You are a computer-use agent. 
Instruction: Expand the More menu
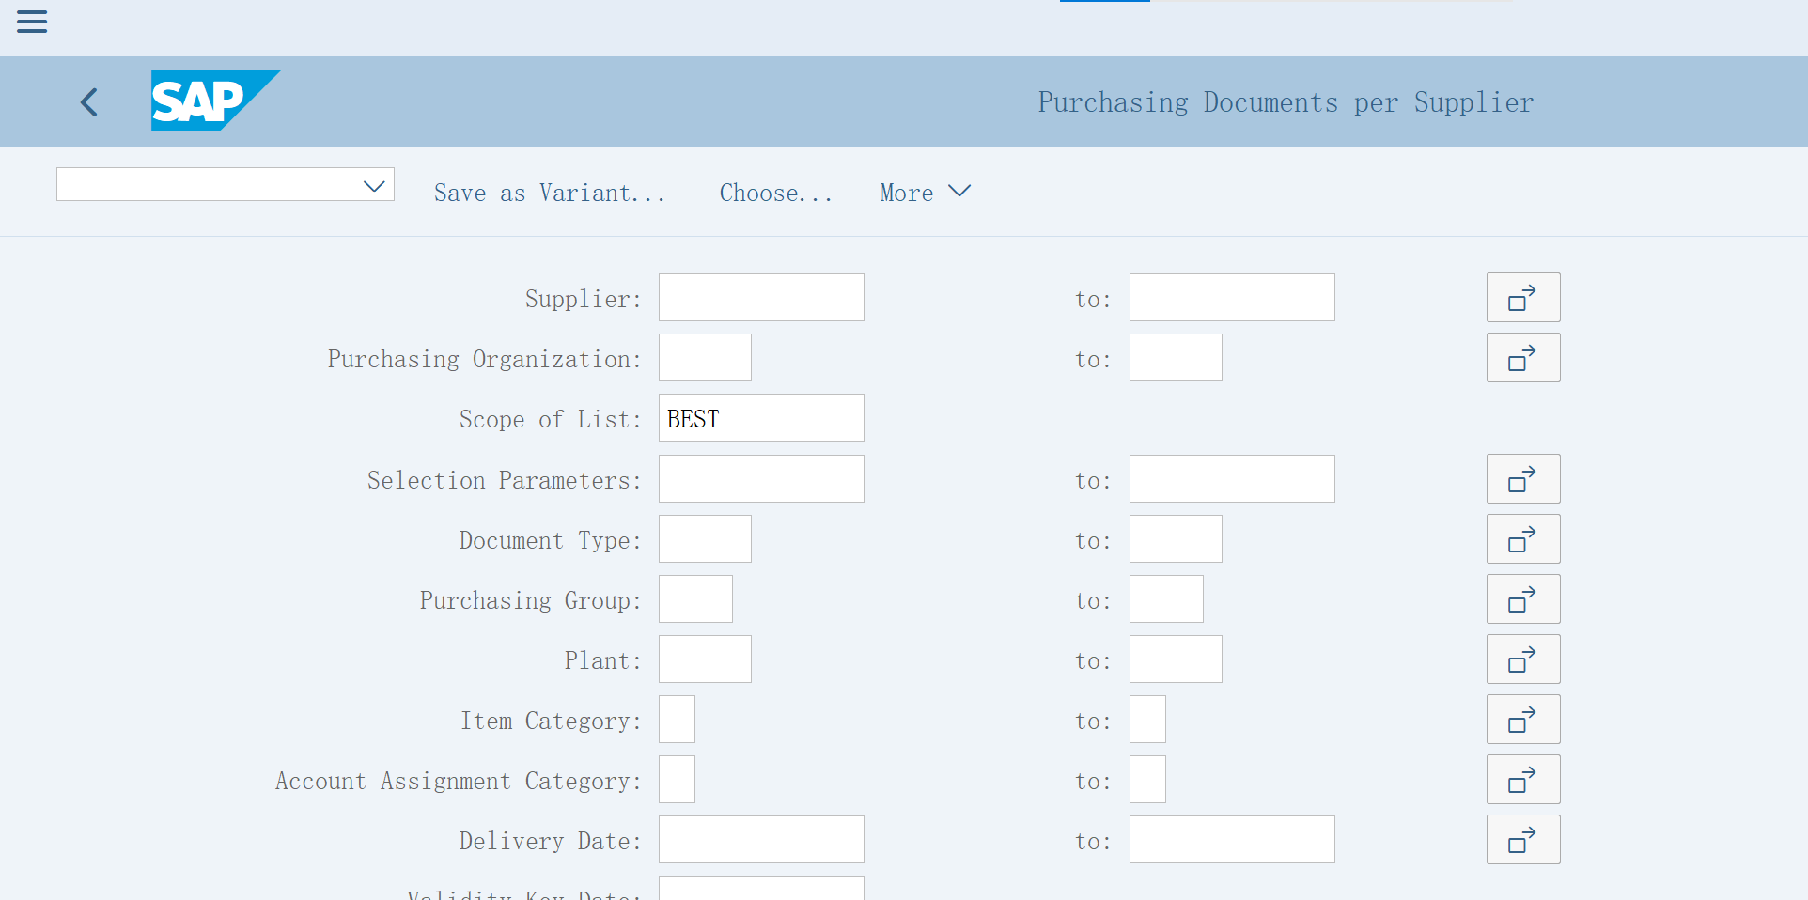pyautogui.click(x=925, y=193)
